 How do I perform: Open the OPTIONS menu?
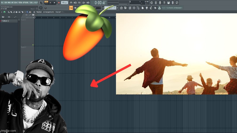click(x=26, y=2)
